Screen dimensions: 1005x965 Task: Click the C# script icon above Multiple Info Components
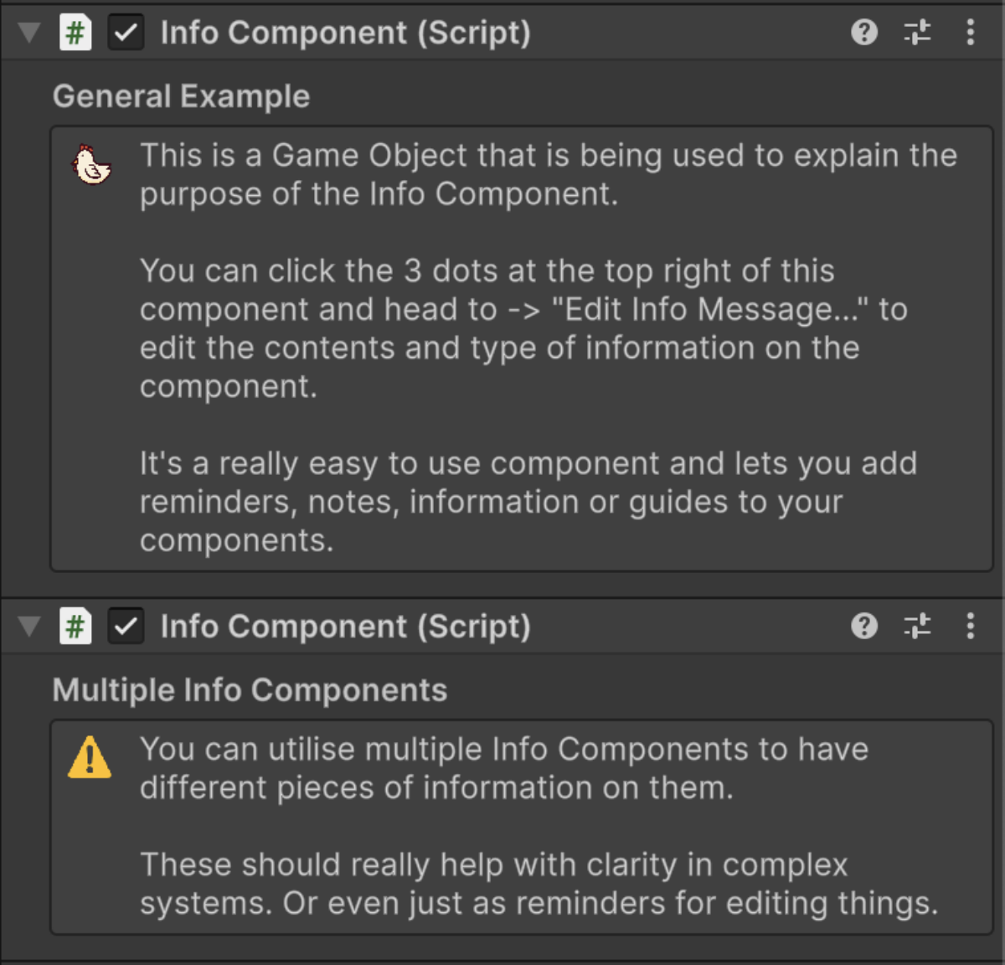tap(75, 626)
